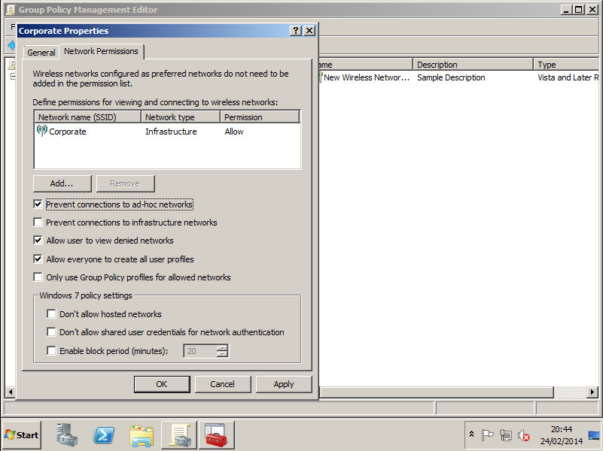Check Don't allow shared user credentials
The image size is (603, 451).
click(x=51, y=332)
